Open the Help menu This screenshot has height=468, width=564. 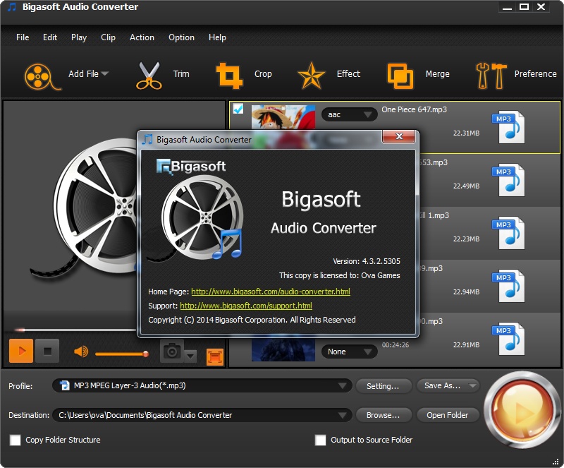(218, 37)
